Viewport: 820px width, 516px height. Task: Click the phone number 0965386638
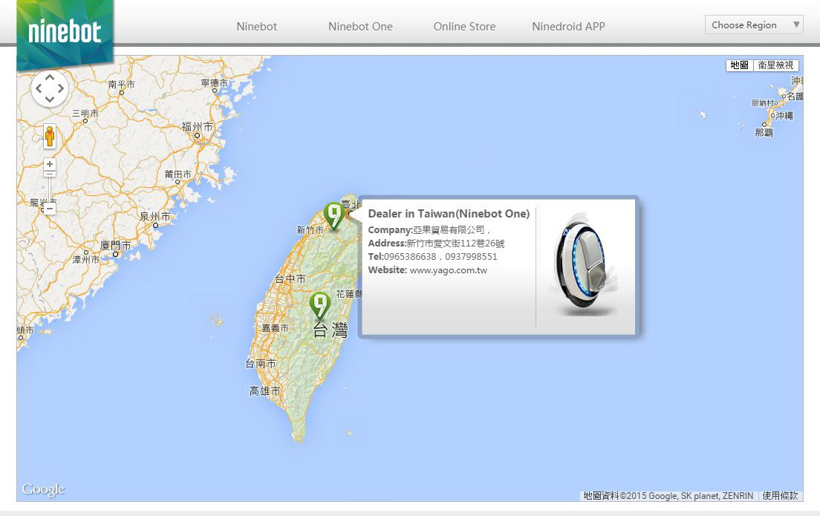(410, 257)
